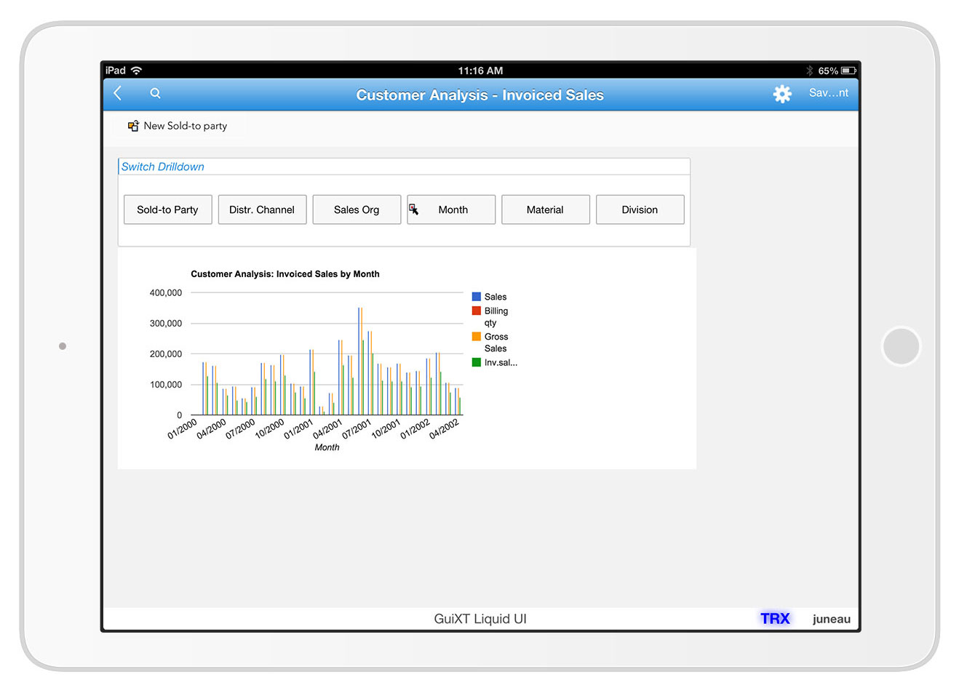Open settings via the gear icon
The height and width of the screenshot is (688, 967).
(782, 94)
